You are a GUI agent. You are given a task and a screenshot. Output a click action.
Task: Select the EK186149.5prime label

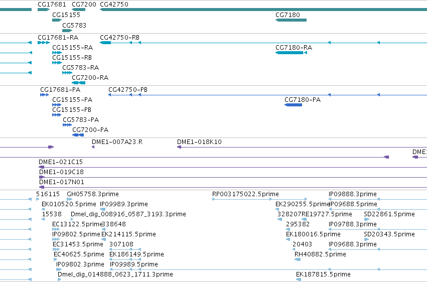pos(136,254)
